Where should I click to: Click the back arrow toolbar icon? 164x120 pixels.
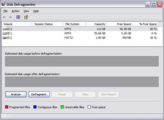4,17
